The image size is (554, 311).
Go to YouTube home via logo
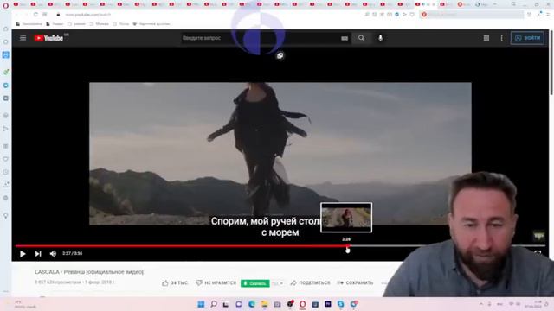coord(48,38)
